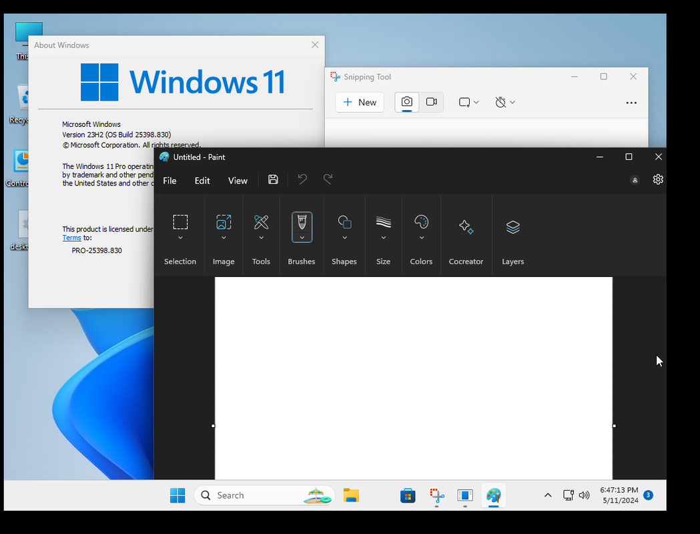
Task: Maximize the Paint window
Action: click(x=629, y=157)
